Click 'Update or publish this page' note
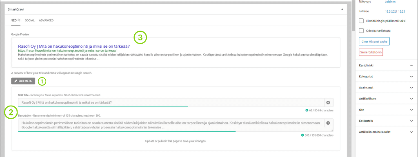 coord(176,141)
